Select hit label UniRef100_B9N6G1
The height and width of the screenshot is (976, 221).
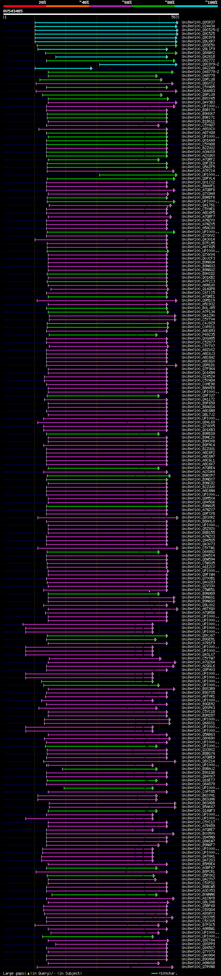(198, 597)
